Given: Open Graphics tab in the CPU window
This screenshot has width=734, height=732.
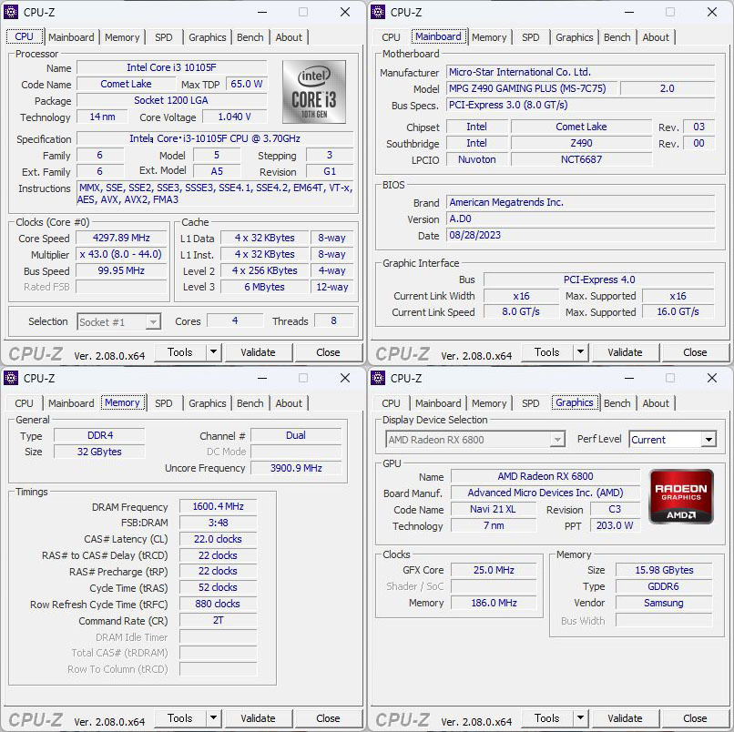Looking at the screenshot, I should tap(208, 37).
